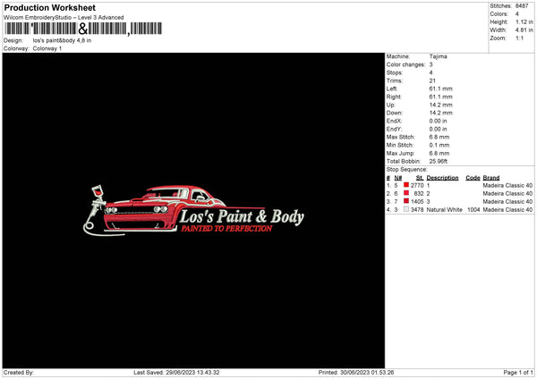537x379 pixels.
Task: Click the Colors value 4
Action: pyautogui.click(x=517, y=14)
